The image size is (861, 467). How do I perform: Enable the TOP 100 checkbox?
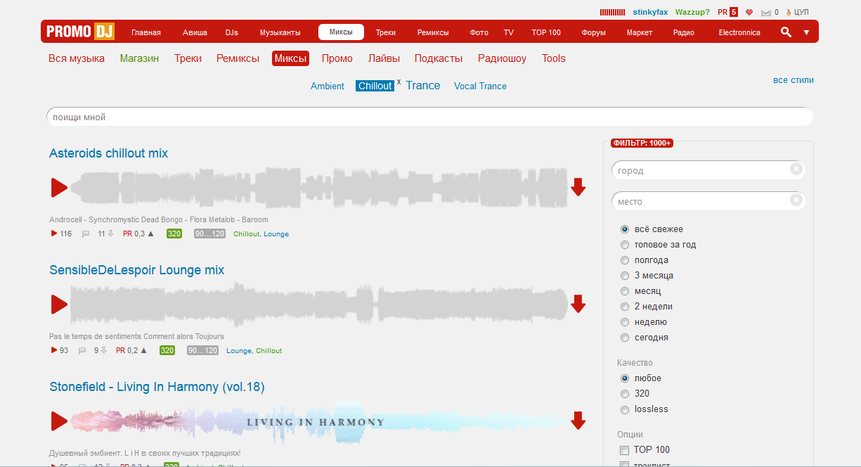click(623, 449)
